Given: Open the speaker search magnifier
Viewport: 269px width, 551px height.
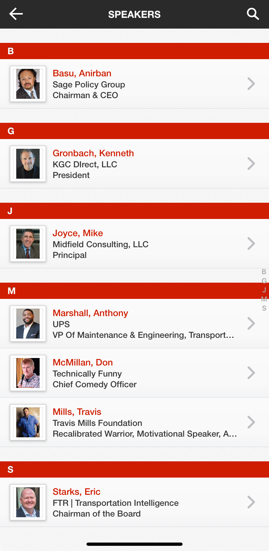Looking at the screenshot, I should [x=253, y=14].
